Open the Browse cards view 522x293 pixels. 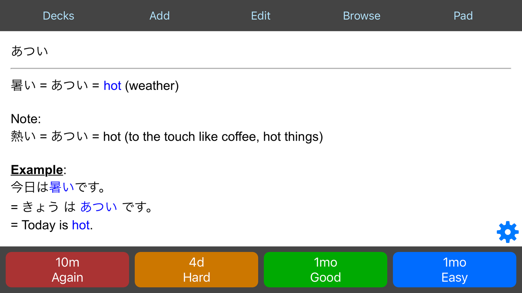pyautogui.click(x=362, y=16)
